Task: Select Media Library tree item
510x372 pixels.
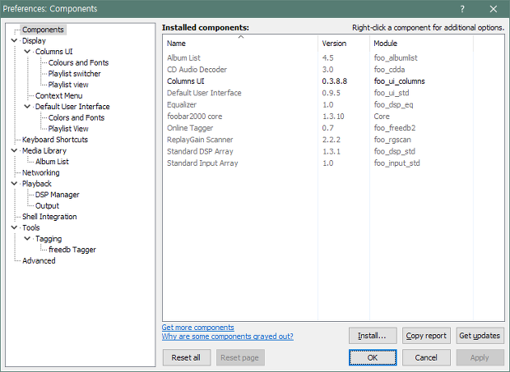Action: [44, 150]
